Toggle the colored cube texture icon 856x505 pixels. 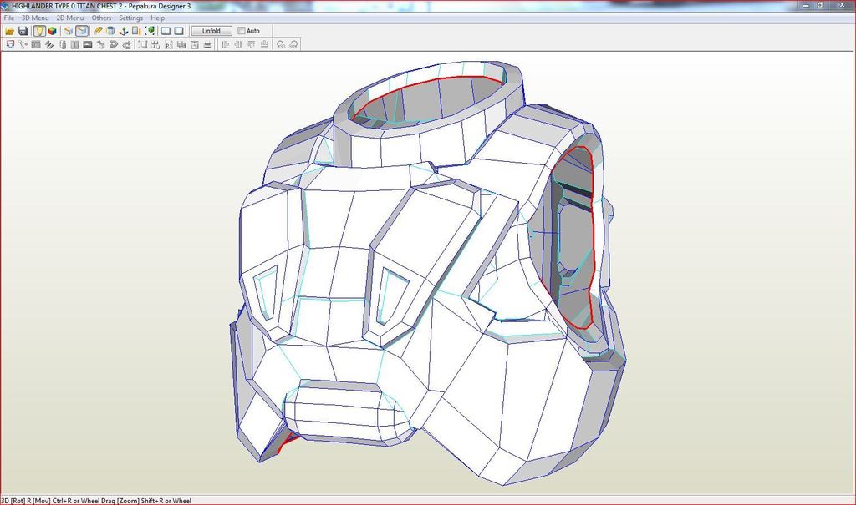click(x=52, y=31)
